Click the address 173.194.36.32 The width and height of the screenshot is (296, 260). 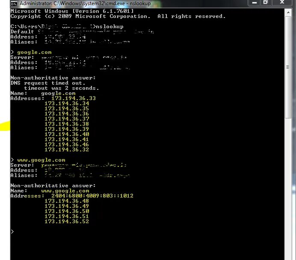click(x=67, y=149)
